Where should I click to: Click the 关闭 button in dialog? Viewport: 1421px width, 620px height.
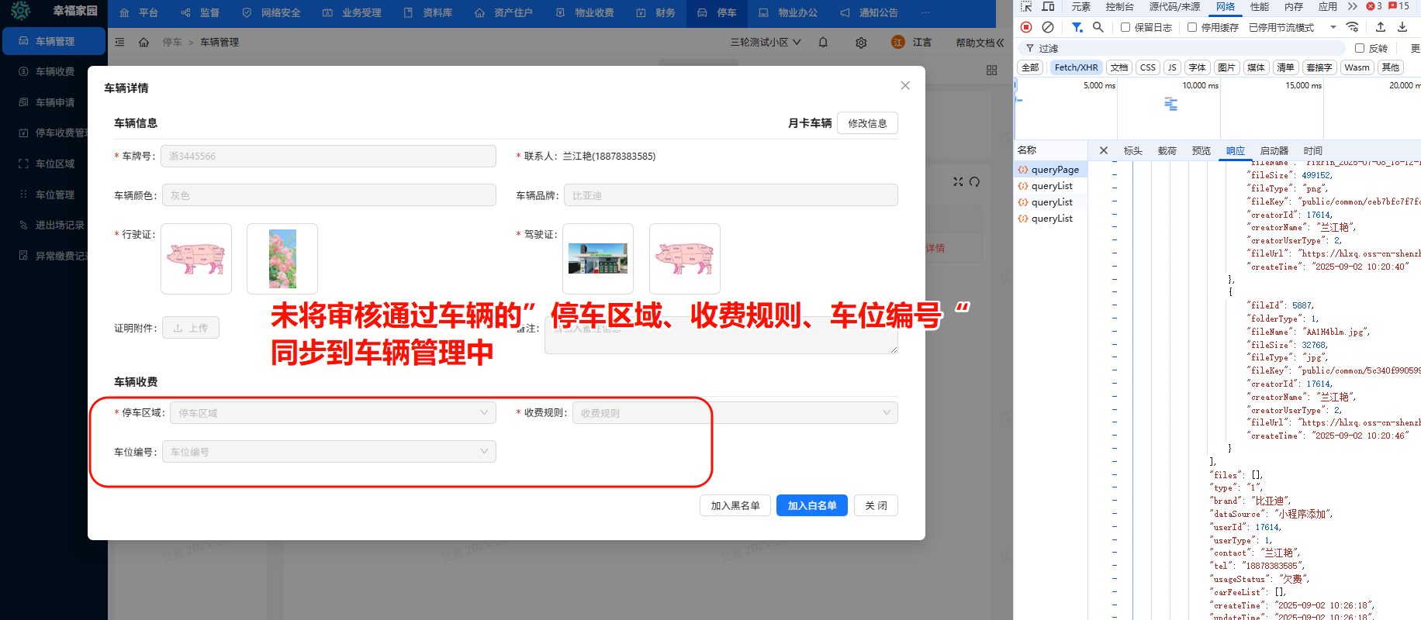tap(876, 505)
